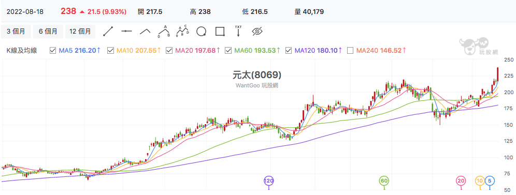Uncheck the MA60 moving average checkbox
516x195 pixels.
tap(228, 51)
